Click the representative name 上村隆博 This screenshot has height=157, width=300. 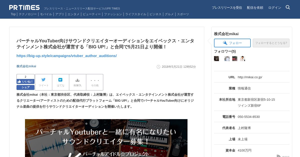pos(244,128)
